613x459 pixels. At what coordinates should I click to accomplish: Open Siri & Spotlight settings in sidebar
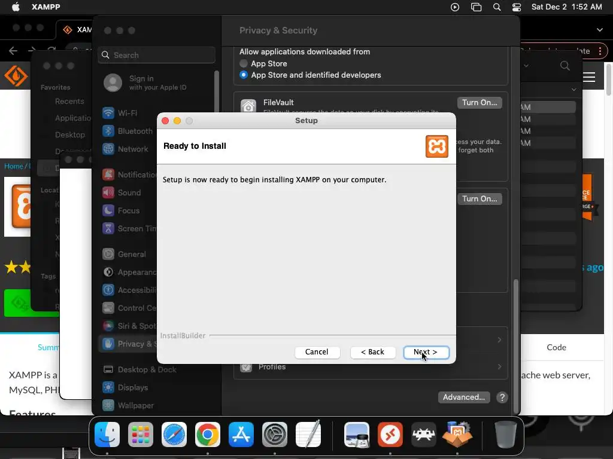pyautogui.click(x=127, y=326)
